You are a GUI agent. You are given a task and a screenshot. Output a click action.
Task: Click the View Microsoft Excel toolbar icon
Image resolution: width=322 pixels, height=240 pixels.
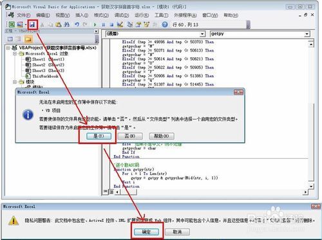tap(12, 24)
